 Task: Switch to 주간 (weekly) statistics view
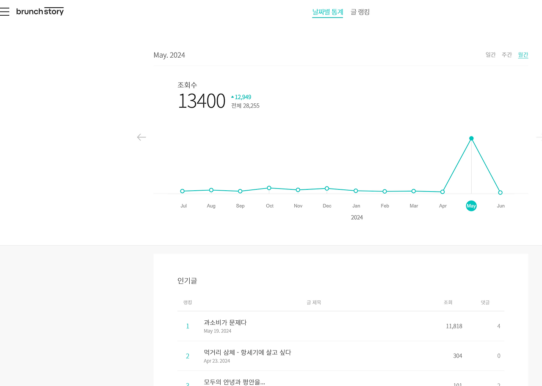(506, 54)
